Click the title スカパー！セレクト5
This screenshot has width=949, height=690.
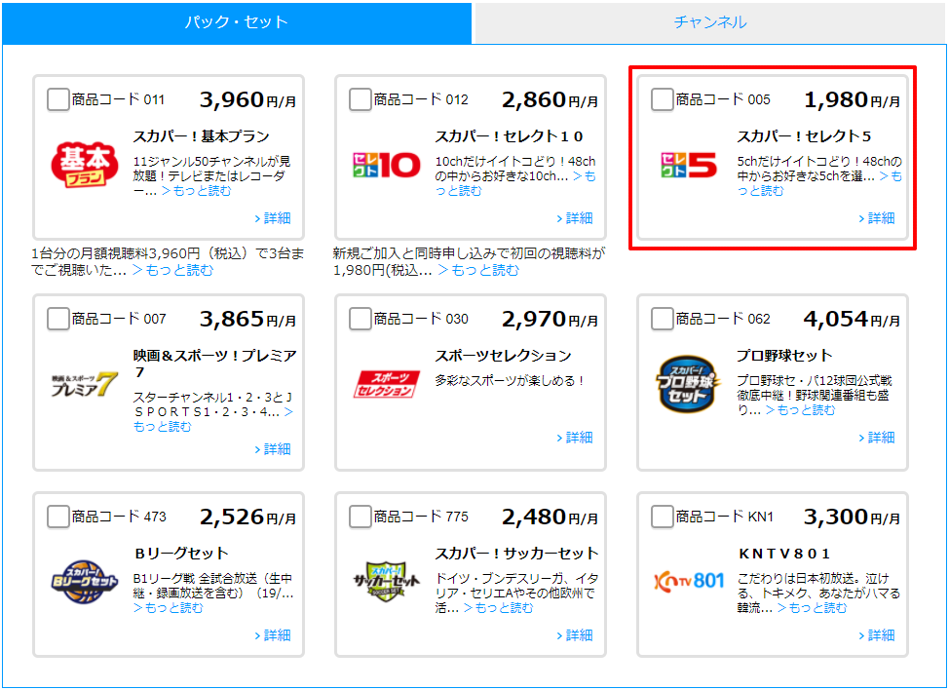804,136
